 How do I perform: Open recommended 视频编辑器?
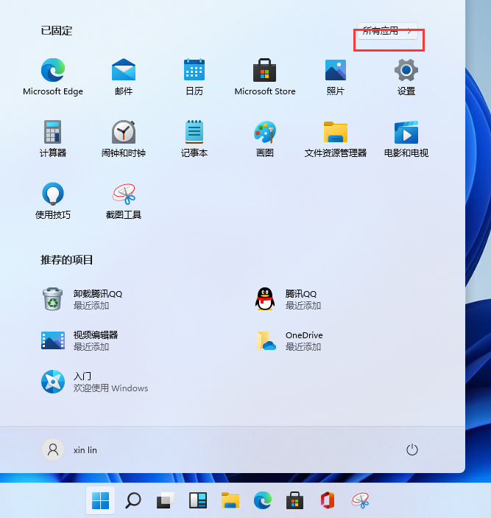(x=80, y=340)
